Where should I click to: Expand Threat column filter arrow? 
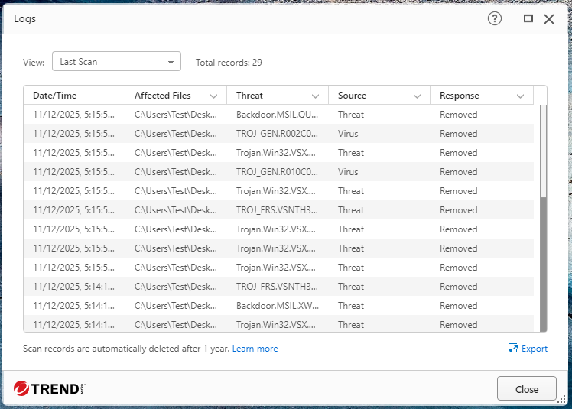pos(315,96)
